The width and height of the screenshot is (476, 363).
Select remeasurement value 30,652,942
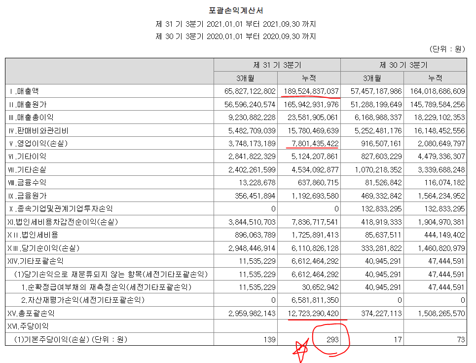320,287
